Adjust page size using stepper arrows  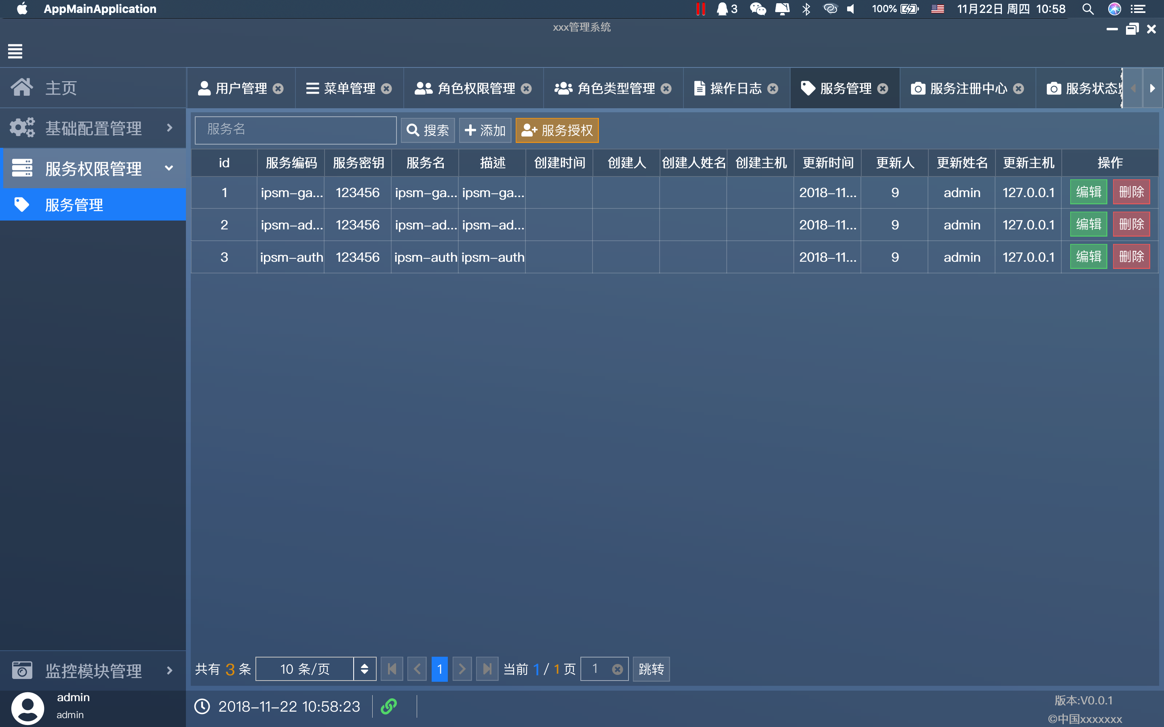[x=365, y=669]
